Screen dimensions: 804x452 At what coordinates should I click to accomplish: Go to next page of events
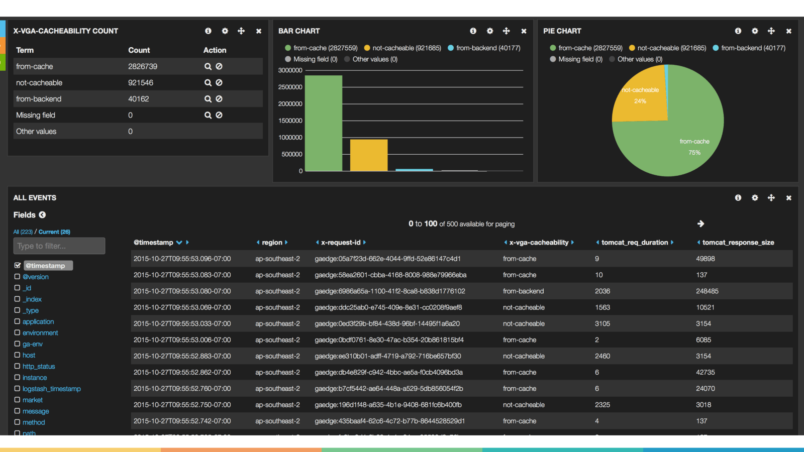point(701,223)
